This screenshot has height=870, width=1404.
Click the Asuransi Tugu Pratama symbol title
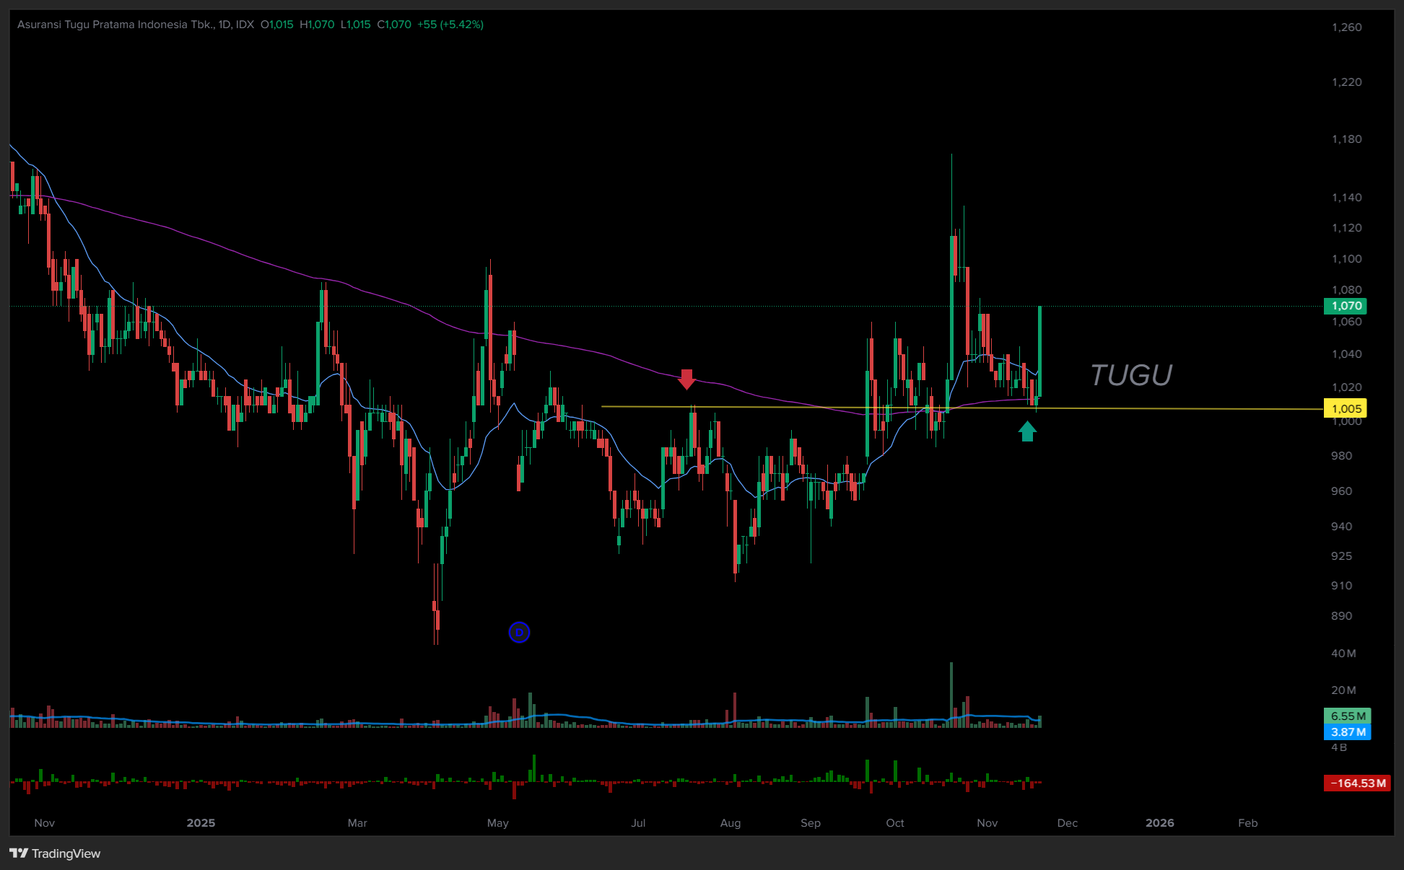point(115,25)
